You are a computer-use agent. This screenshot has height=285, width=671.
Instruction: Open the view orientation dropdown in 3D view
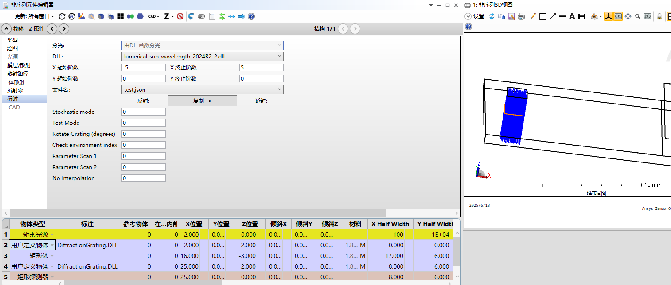[x=597, y=16]
